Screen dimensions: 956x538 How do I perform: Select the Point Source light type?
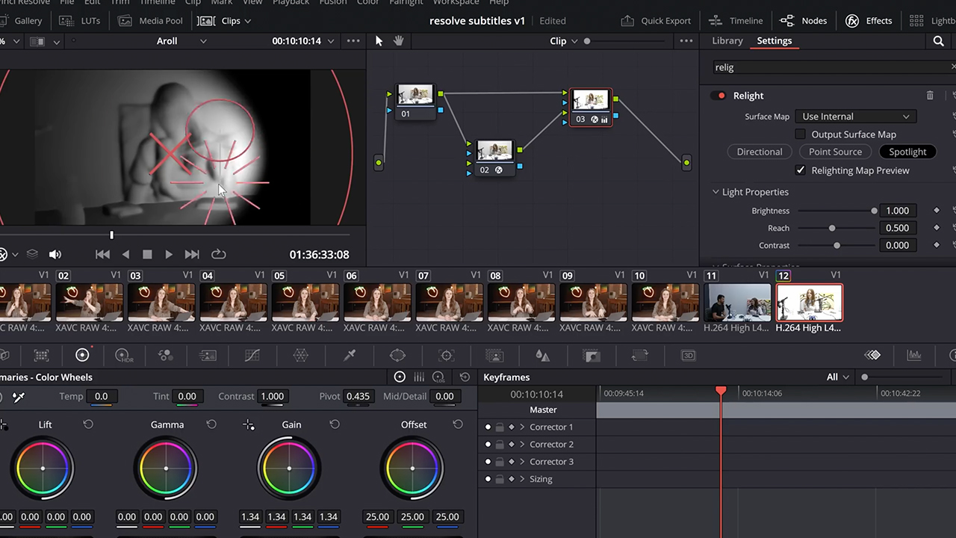pyautogui.click(x=835, y=152)
